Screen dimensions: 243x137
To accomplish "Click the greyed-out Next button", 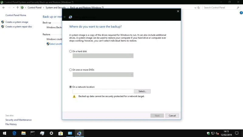I will (157, 116).
